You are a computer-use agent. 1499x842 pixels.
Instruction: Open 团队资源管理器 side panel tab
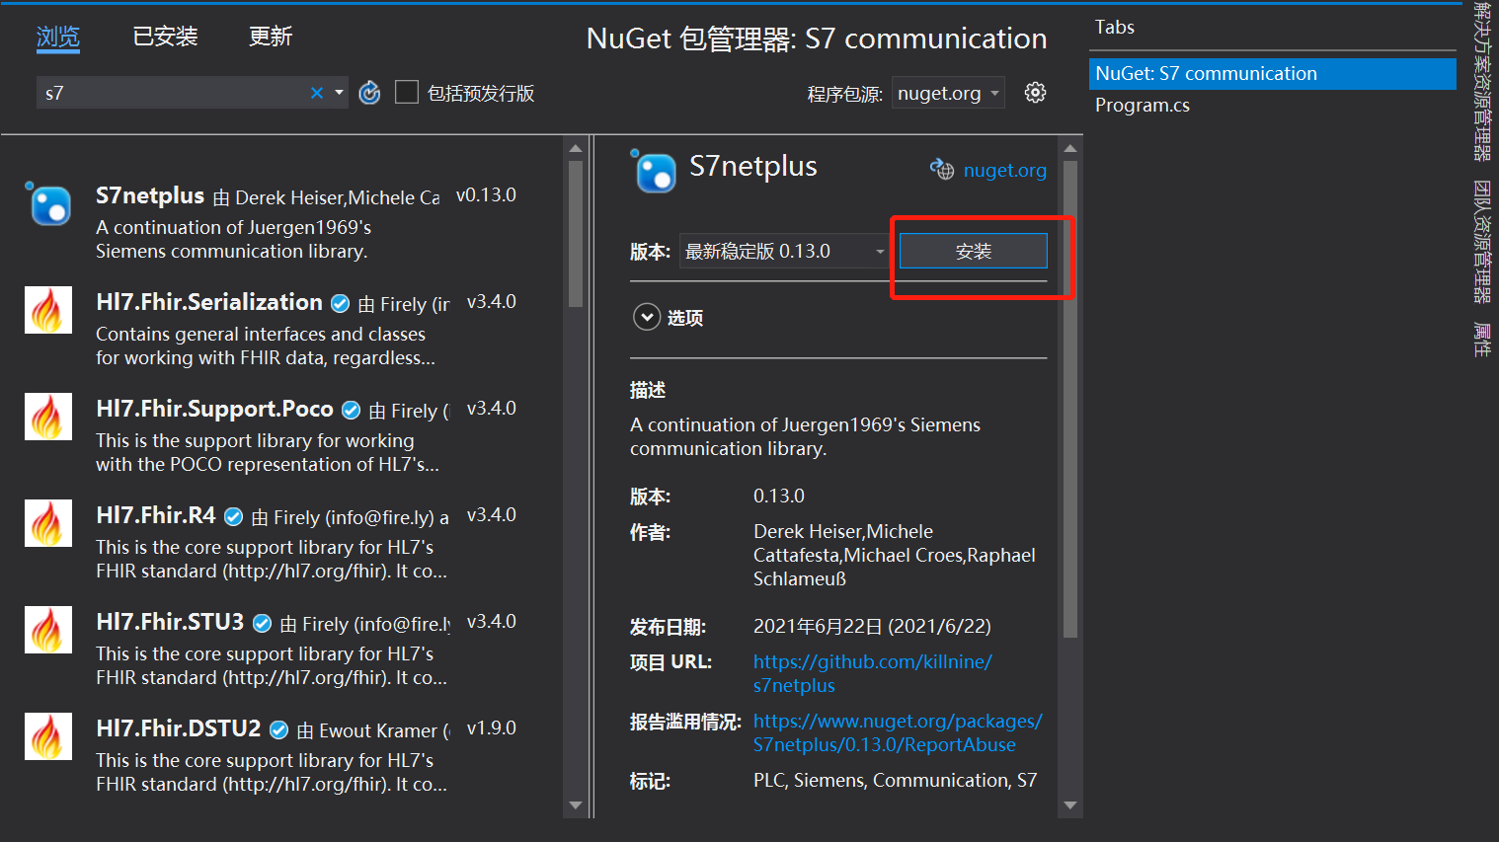click(1482, 241)
